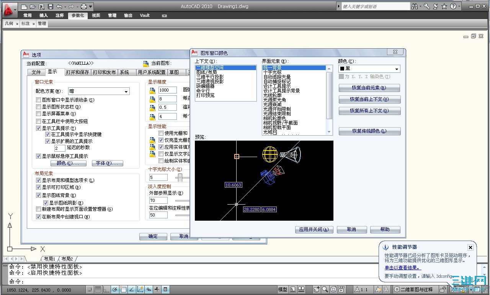Toggle Dynamic UCS in the status bar

click(140, 289)
